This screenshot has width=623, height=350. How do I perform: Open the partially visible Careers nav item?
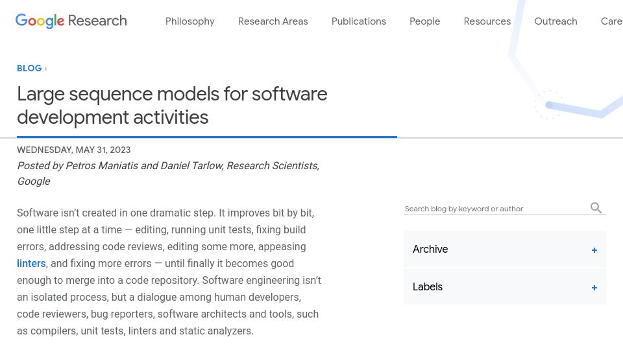(611, 21)
